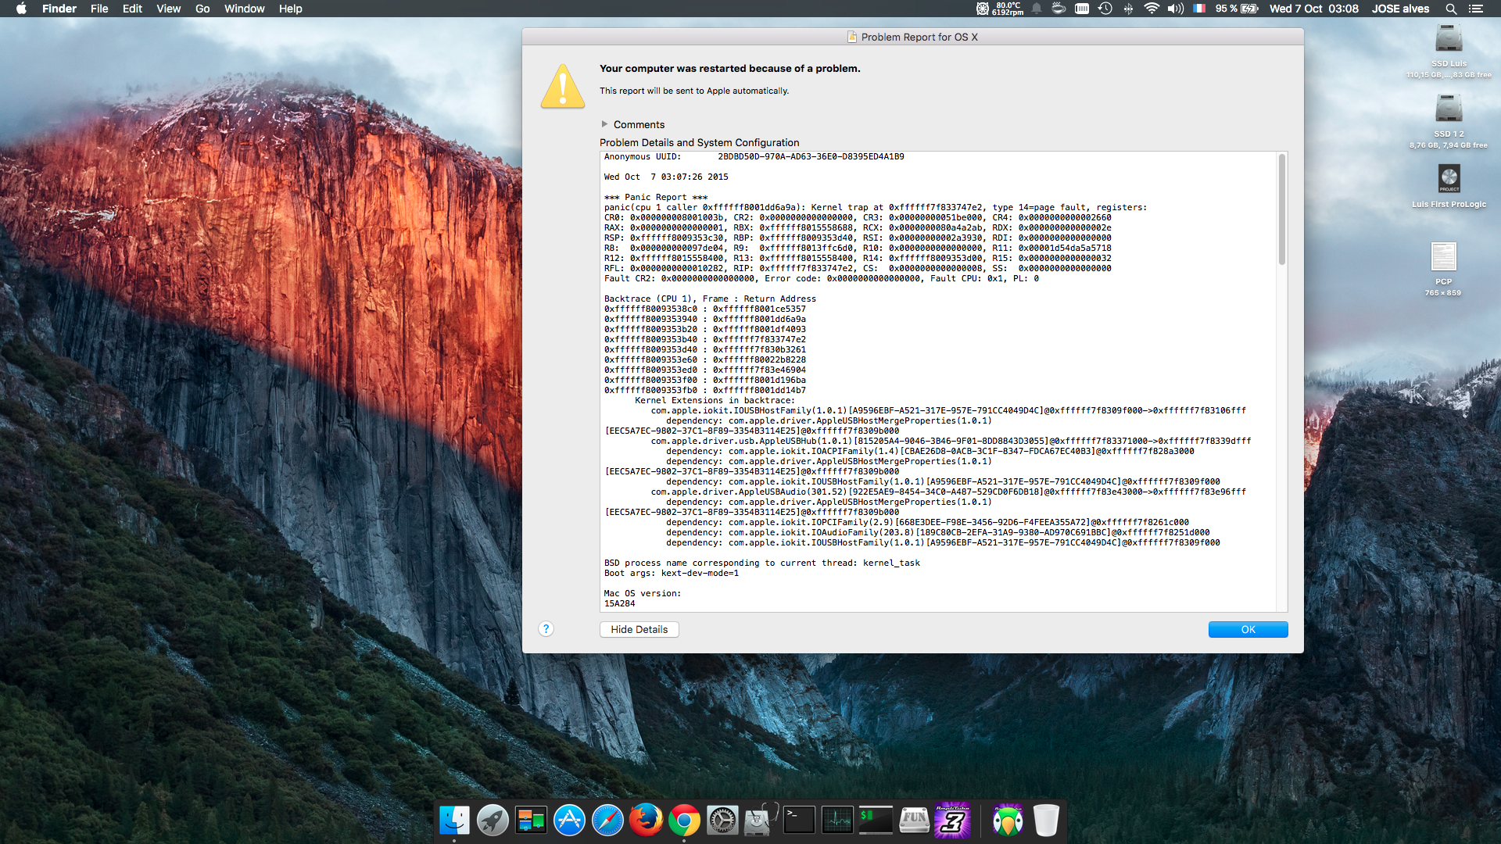Screen dimensions: 1501x844
Task: Open Terminal from the Dock
Action: [799, 820]
